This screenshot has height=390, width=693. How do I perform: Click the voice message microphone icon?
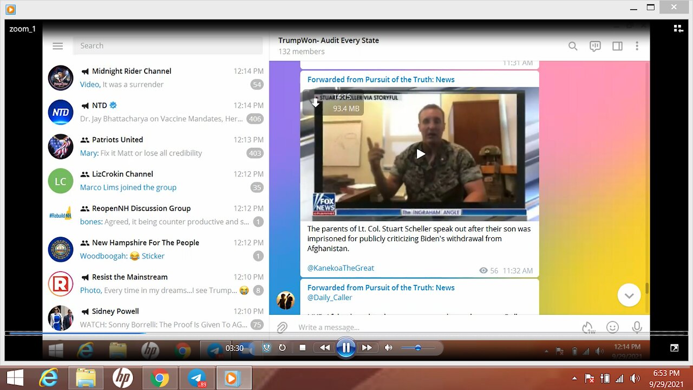click(x=637, y=327)
